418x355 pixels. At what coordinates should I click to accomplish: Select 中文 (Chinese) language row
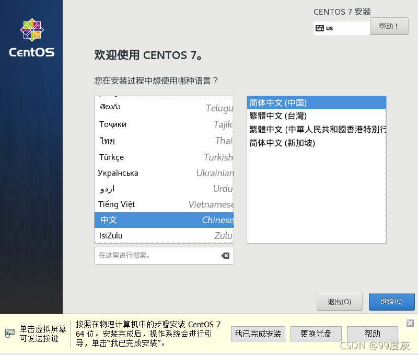[164, 220]
